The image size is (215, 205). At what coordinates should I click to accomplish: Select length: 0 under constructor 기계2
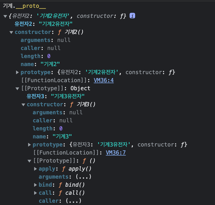tap(35, 56)
